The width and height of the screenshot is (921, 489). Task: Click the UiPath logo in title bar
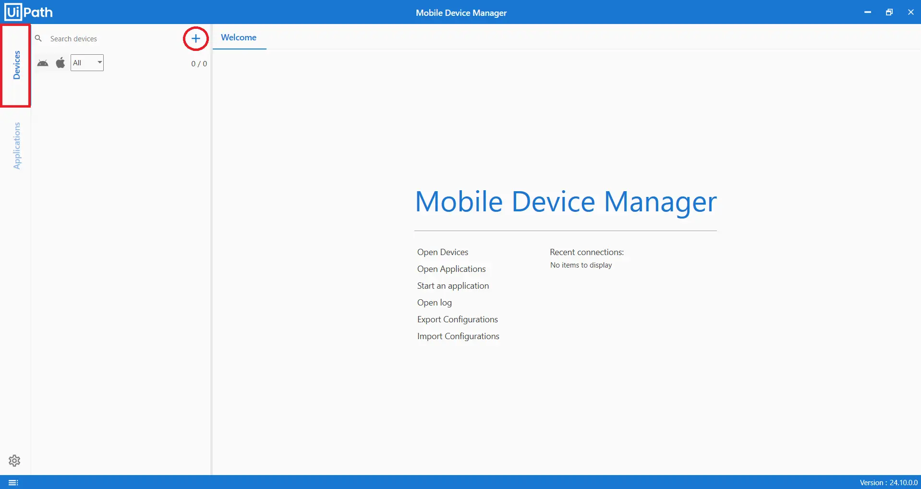(x=29, y=12)
